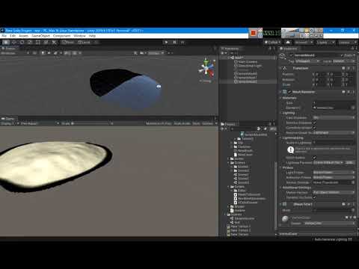Click the Stats button
This screenshot has width=359, height=269.
197,123
